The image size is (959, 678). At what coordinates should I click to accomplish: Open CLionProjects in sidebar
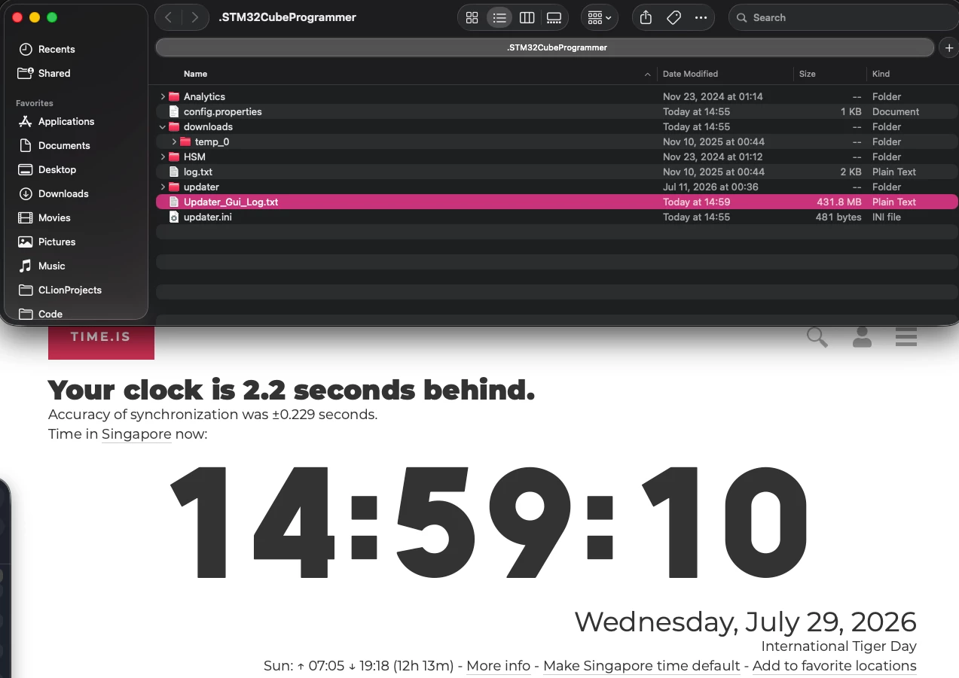[69, 290]
